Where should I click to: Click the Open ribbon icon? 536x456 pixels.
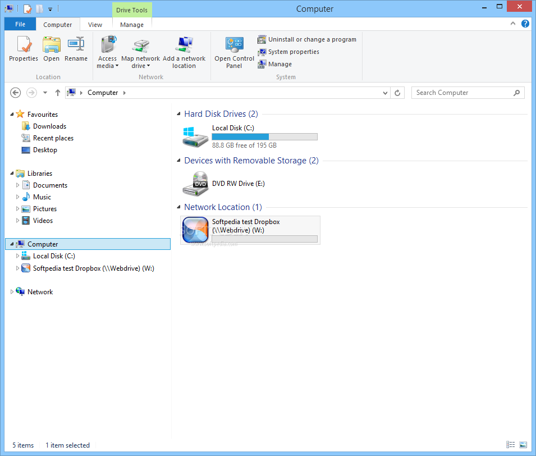[x=51, y=48]
